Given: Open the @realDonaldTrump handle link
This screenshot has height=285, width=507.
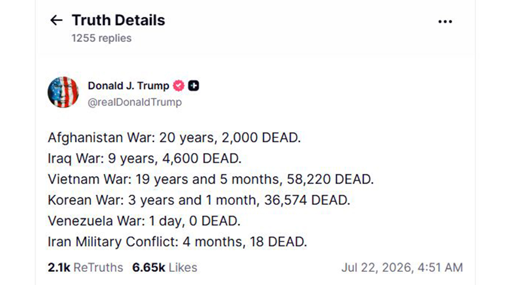Looking at the screenshot, I should pos(135,102).
